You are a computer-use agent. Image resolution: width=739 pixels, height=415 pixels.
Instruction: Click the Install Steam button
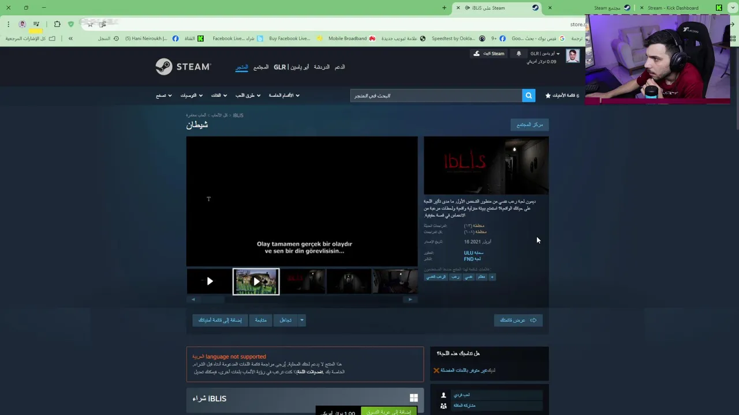click(x=490, y=54)
